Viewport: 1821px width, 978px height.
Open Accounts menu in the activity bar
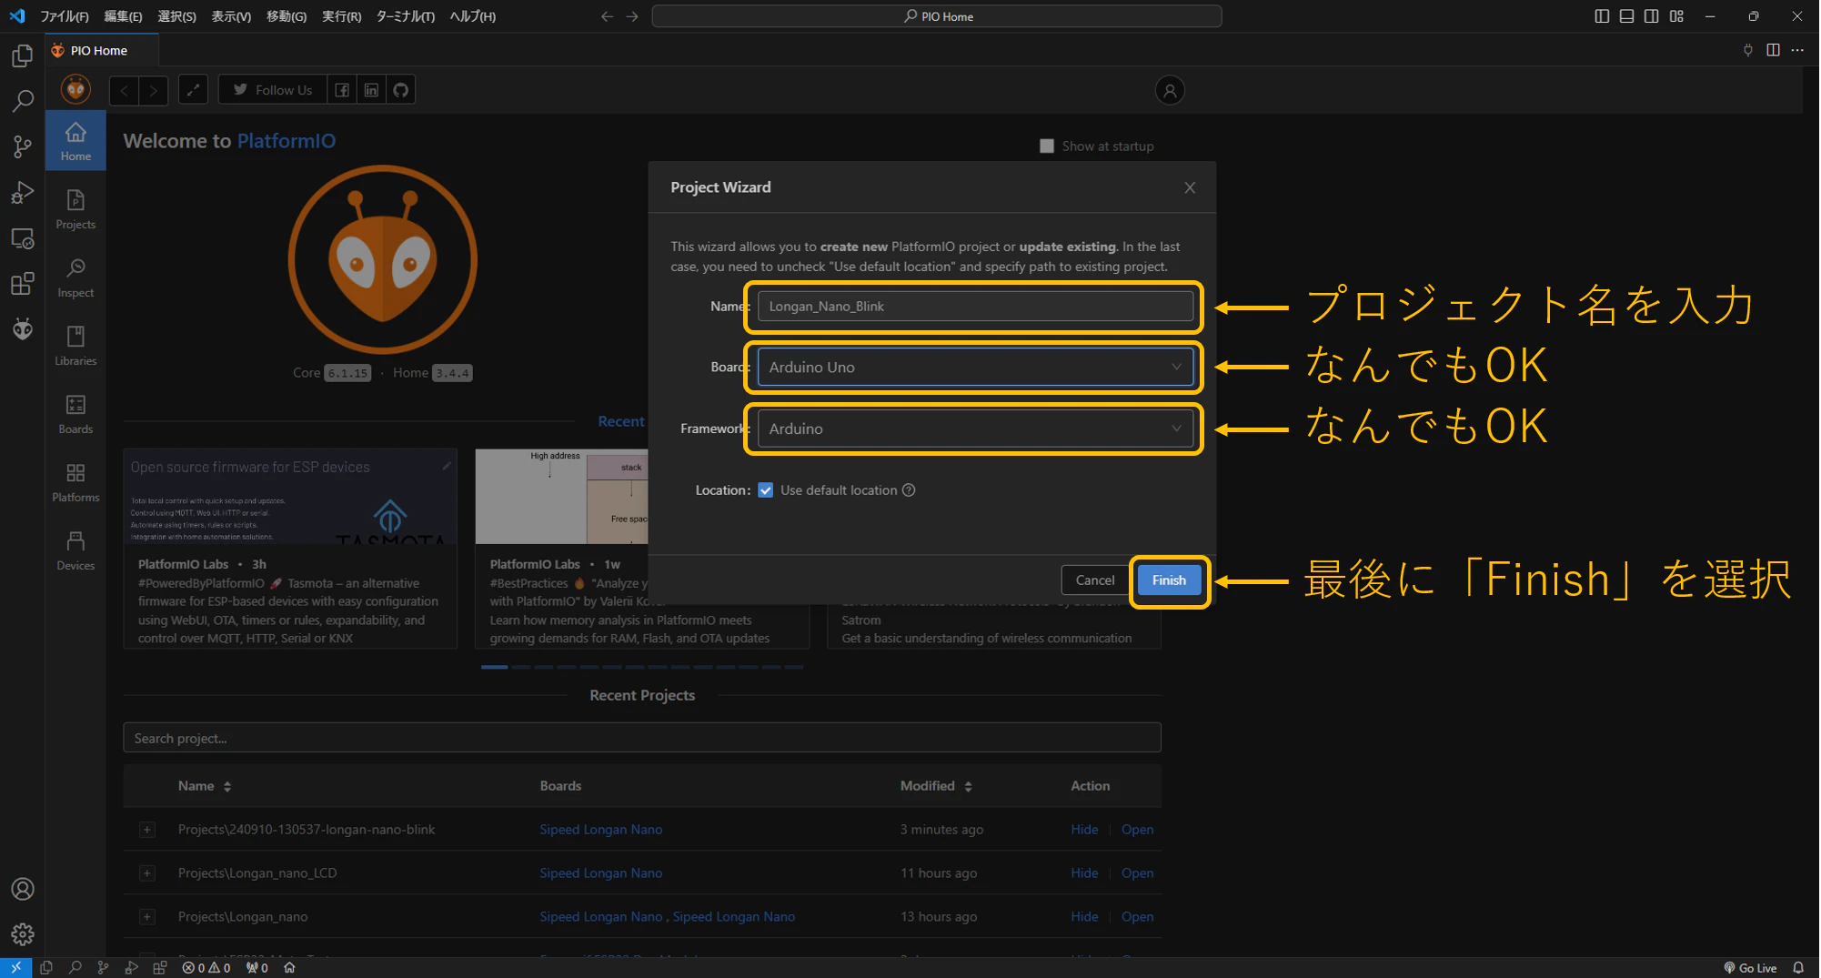23,889
